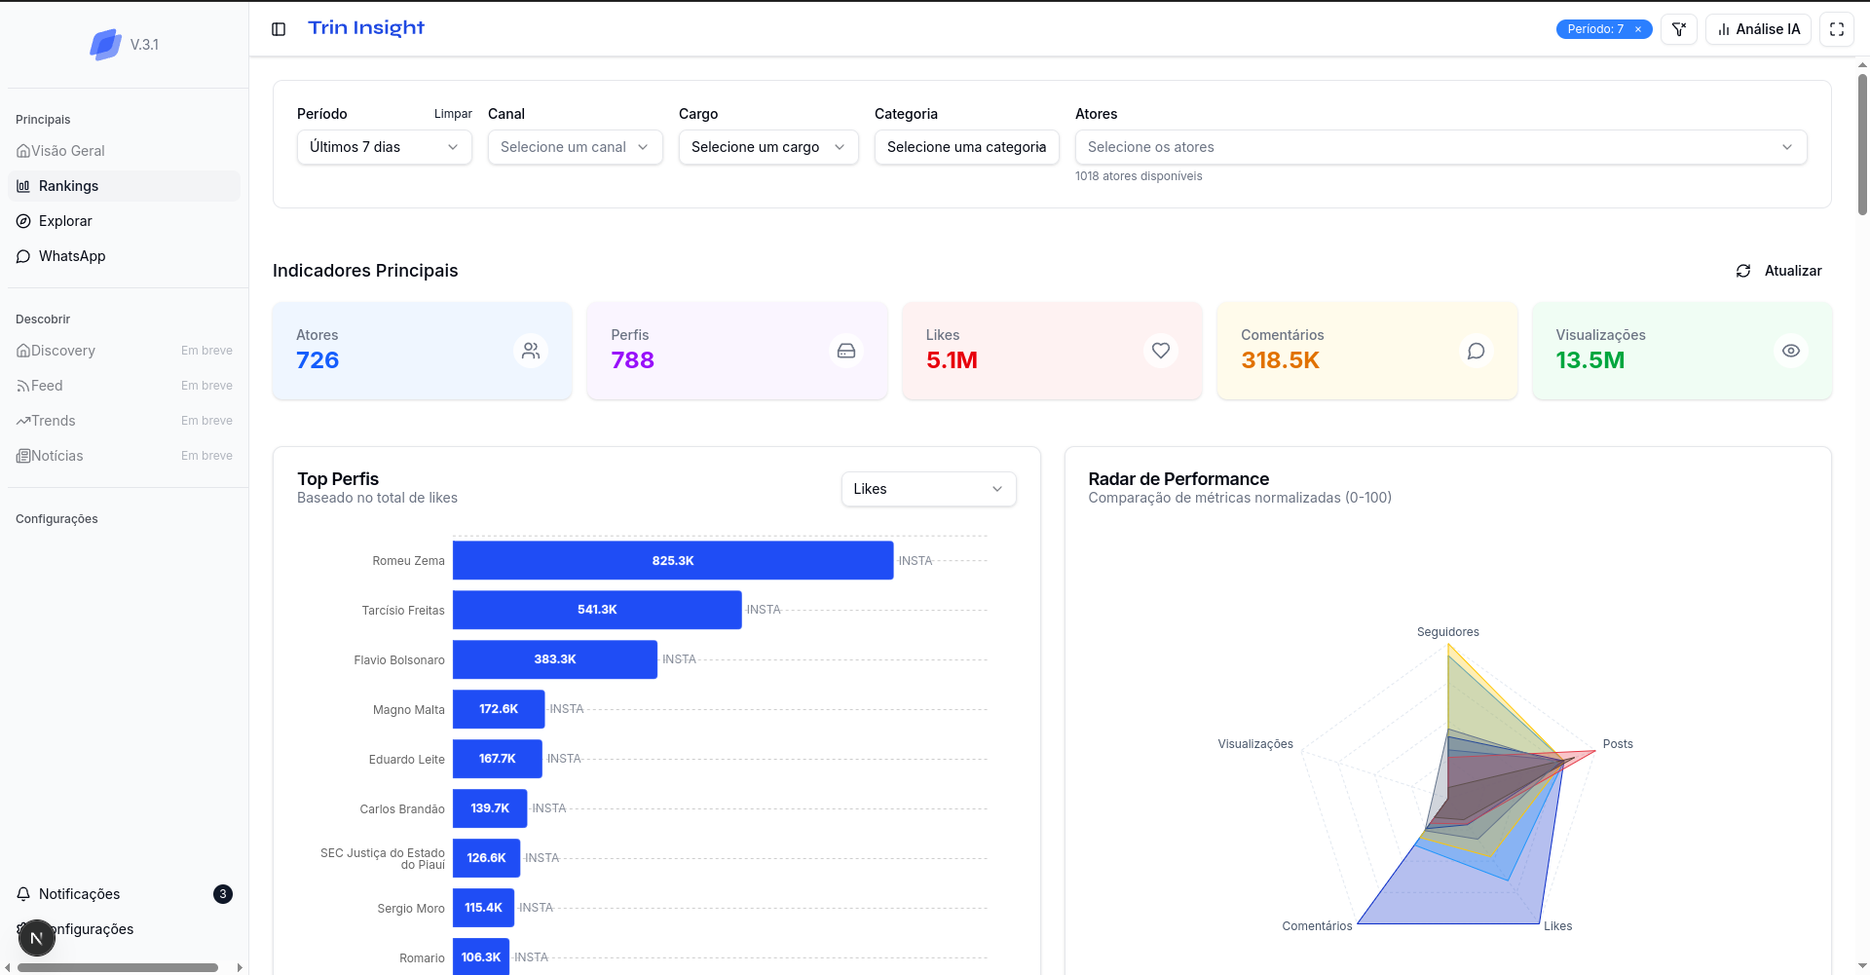Click the Limpar link to clear the period filter
The height and width of the screenshot is (975, 1870).
tap(453, 114)
